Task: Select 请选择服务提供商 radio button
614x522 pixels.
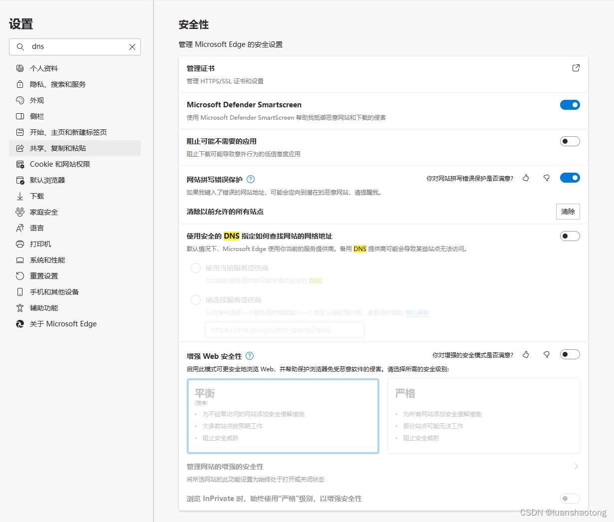Action: pyautogui.click(x=196, y=300)
